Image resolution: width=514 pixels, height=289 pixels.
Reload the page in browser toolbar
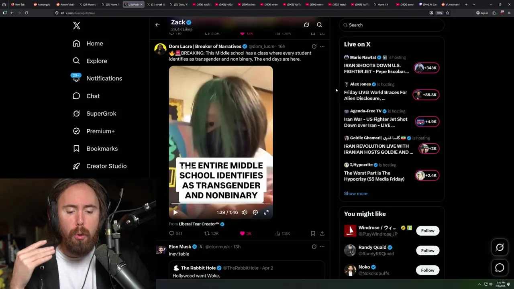coord(27,13)
